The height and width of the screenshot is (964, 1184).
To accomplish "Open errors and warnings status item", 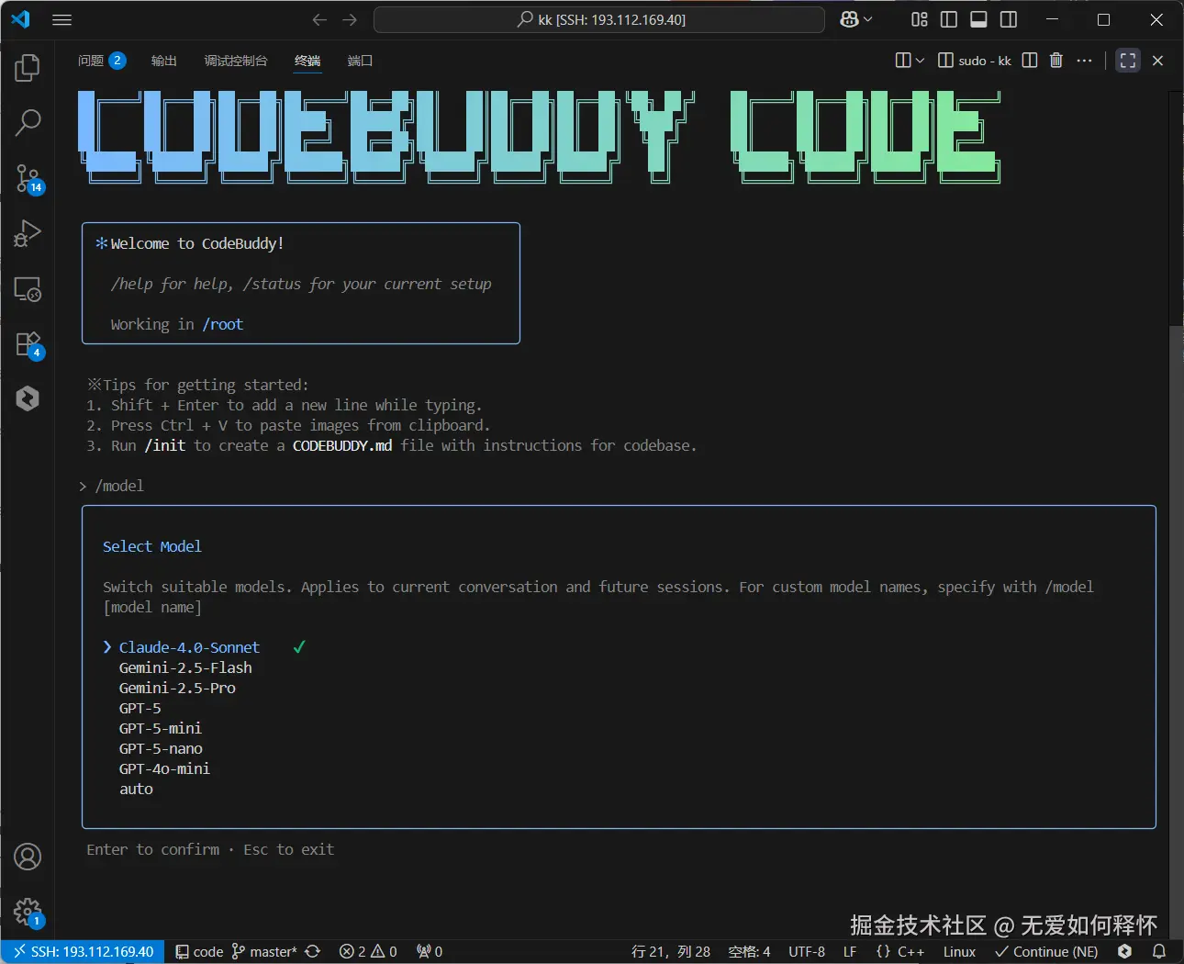I will 368,951.
